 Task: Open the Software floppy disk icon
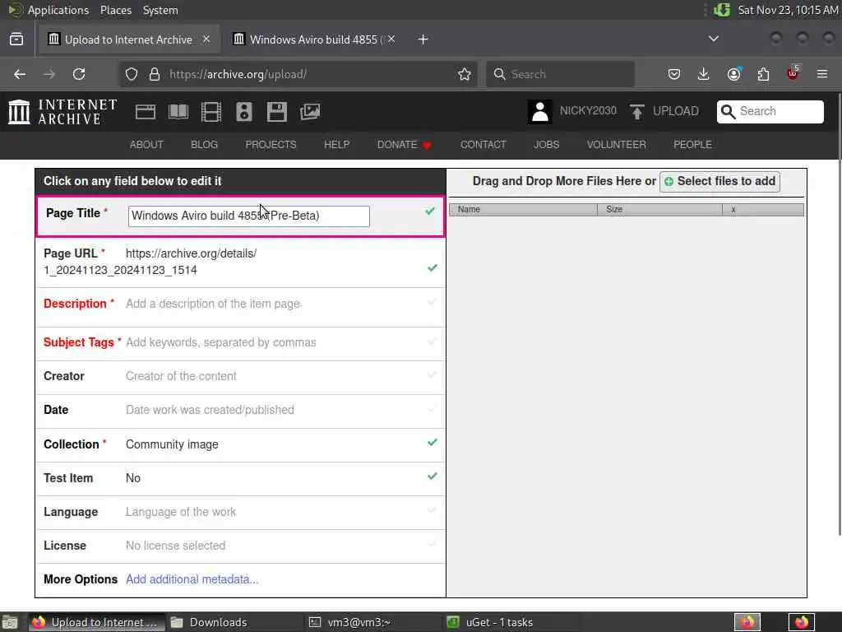coord(276,112)
